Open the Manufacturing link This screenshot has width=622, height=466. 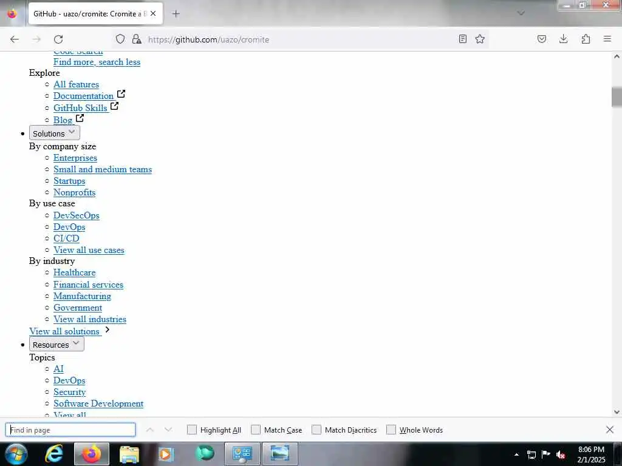point(82,296)
